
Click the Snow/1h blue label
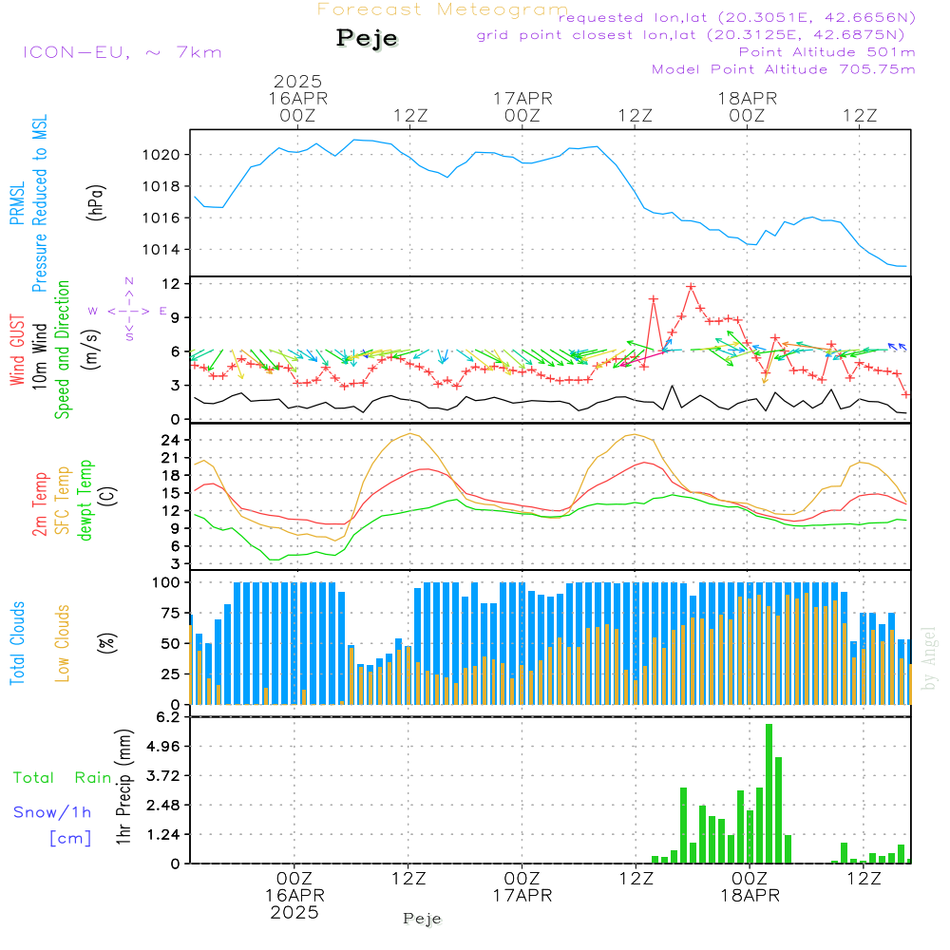52,812
